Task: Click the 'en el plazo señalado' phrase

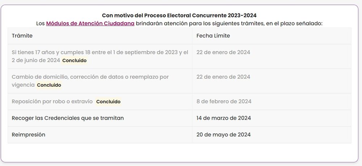Action: pyautogui.click(x=290, y=24)
